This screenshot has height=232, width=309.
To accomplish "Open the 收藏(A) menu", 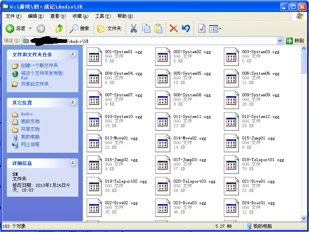I will pyautogui.click(x=81, y=16).
